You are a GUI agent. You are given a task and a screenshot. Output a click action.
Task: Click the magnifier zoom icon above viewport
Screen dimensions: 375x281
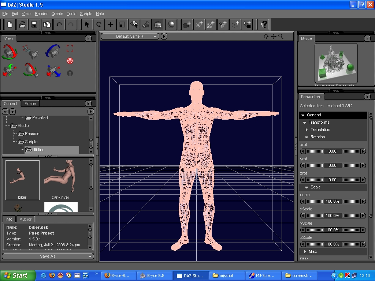click(281, 36)
